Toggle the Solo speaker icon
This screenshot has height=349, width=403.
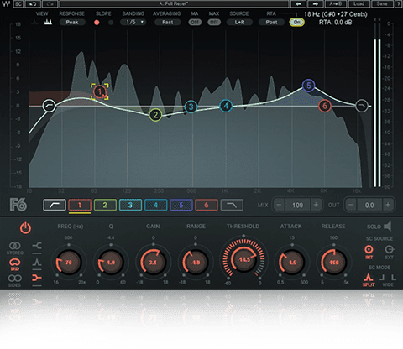(x=387, y=227)
